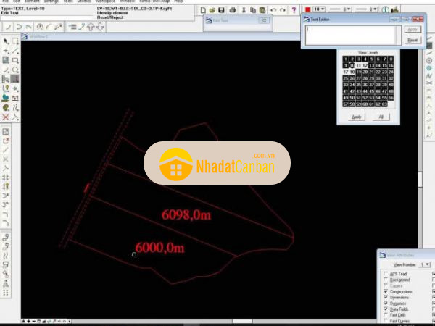Click the Undo arrow icon

pyautogui.click(x=273, y=10)
